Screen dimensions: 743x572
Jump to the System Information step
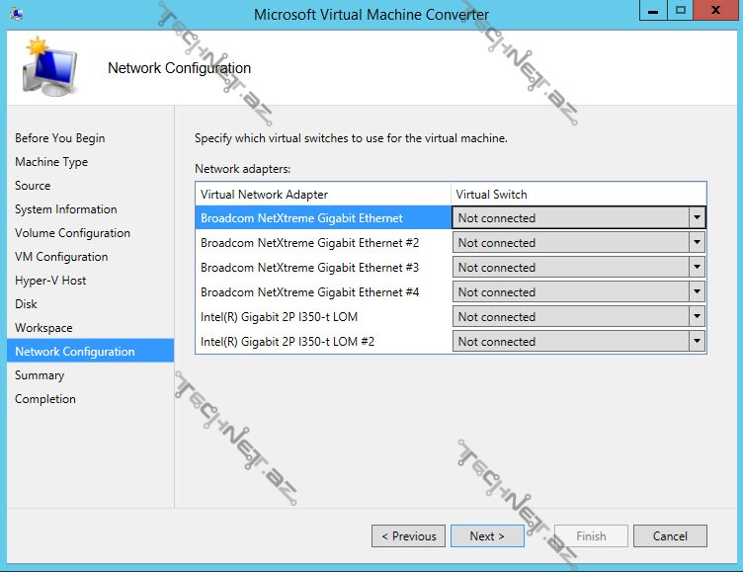pos(65,209)
